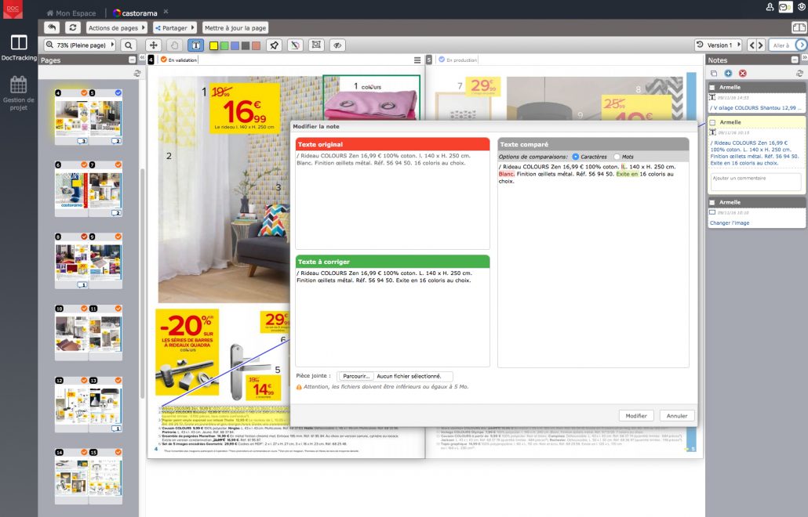Open the 73% (Pleine page) zoom dropdown
Screen dimensions: 808x517
coord(80,45)
